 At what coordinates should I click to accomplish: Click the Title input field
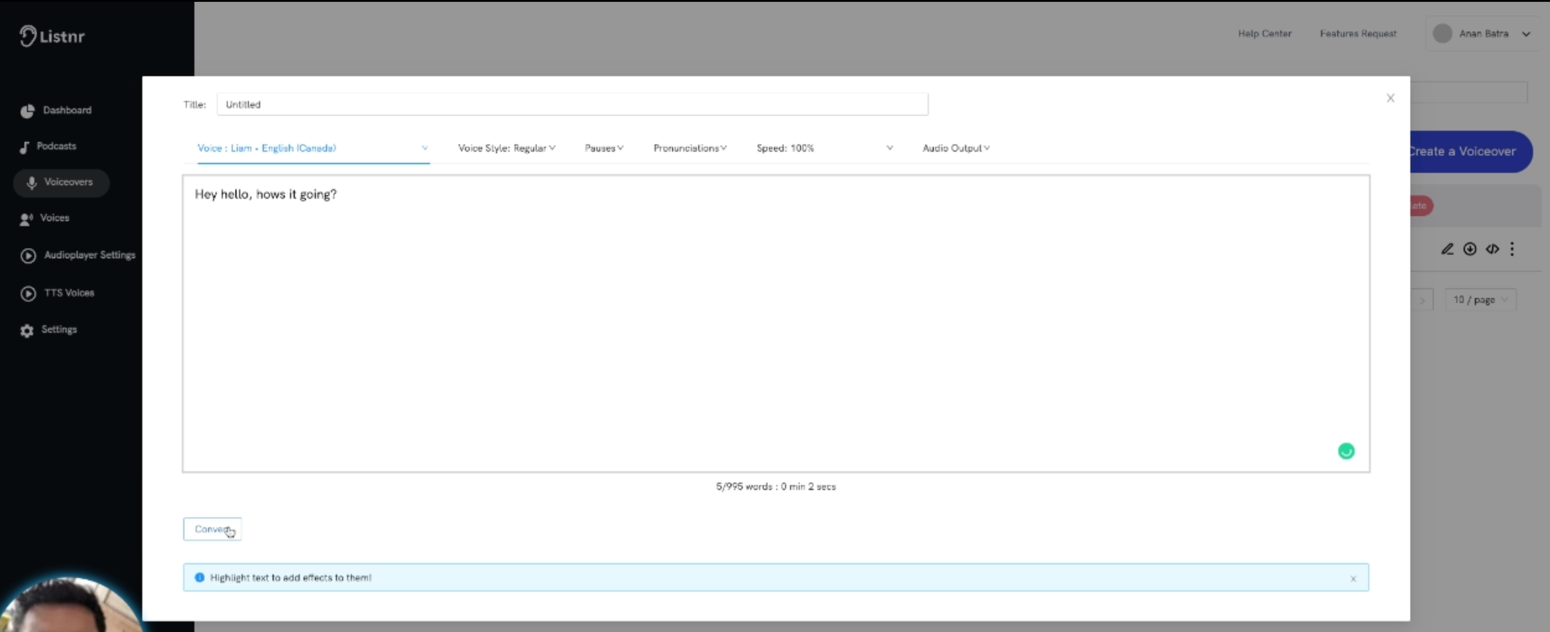(x=572, y=105)
